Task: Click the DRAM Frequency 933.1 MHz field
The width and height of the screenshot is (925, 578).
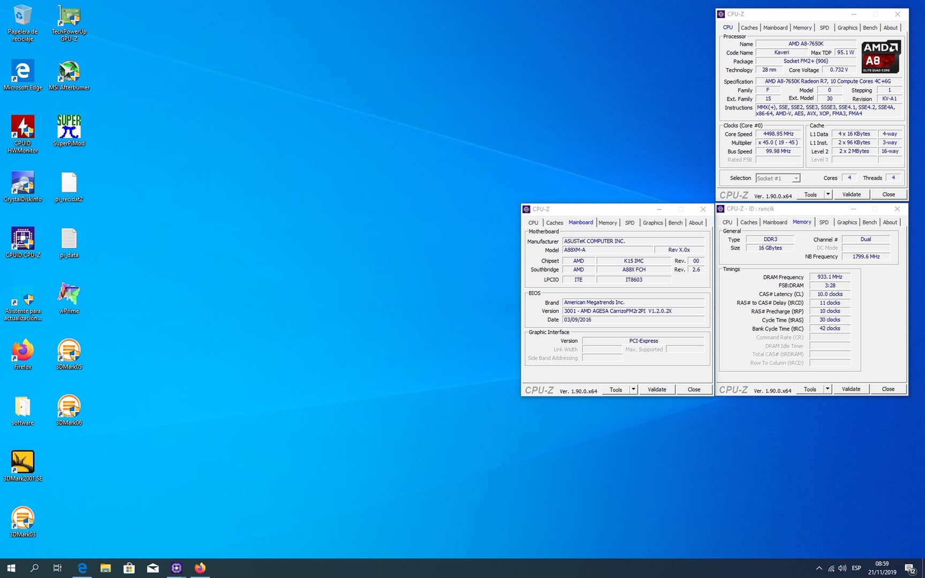Action: 830,277
